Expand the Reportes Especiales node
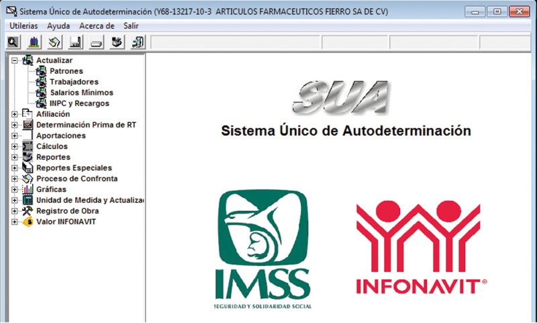The image size is (537, 323). tap(14, 168)
